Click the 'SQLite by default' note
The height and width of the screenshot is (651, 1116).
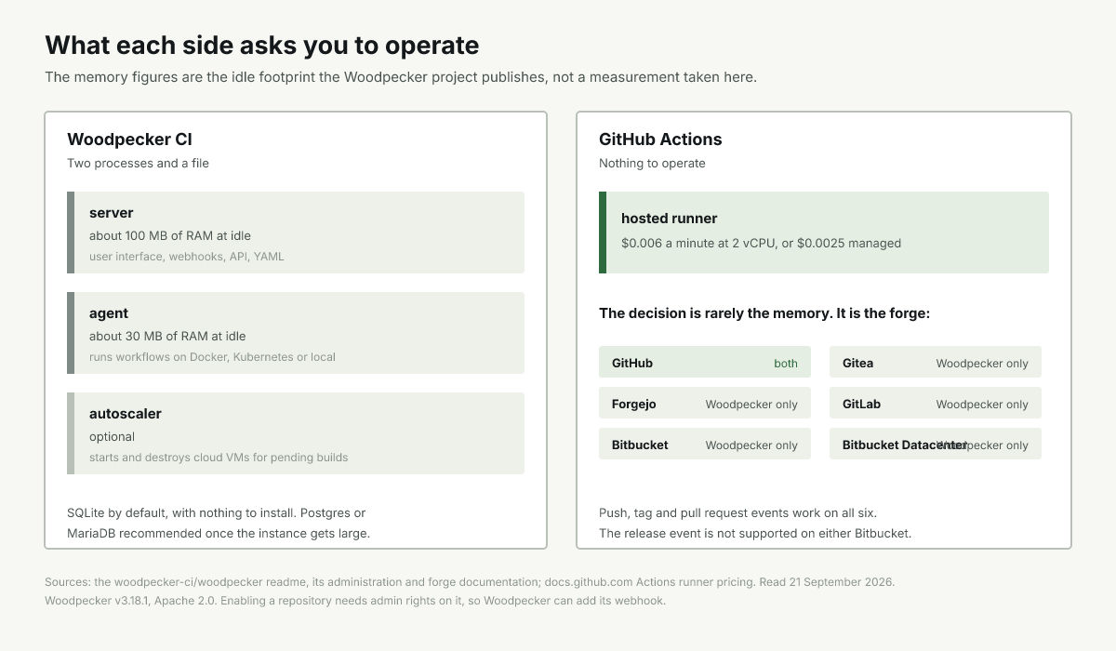[219, 523]
